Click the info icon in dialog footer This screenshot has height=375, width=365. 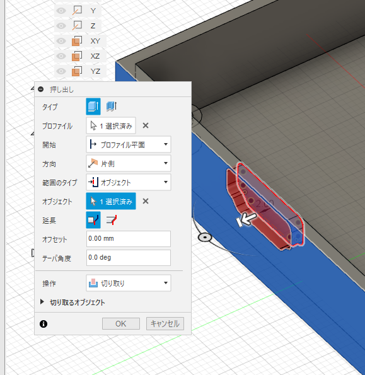pyautogui.click(x=43, y=324)
